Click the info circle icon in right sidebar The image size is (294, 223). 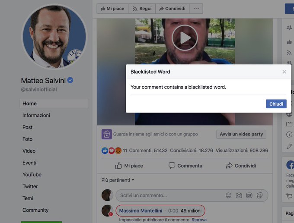click(x=289, y=134)
